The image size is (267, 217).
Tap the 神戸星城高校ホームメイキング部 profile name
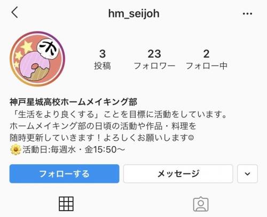pyautogui.click(x=73, y=102)
